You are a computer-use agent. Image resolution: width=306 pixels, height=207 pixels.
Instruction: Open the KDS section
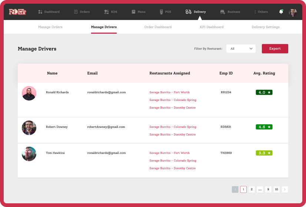[110, 12]
